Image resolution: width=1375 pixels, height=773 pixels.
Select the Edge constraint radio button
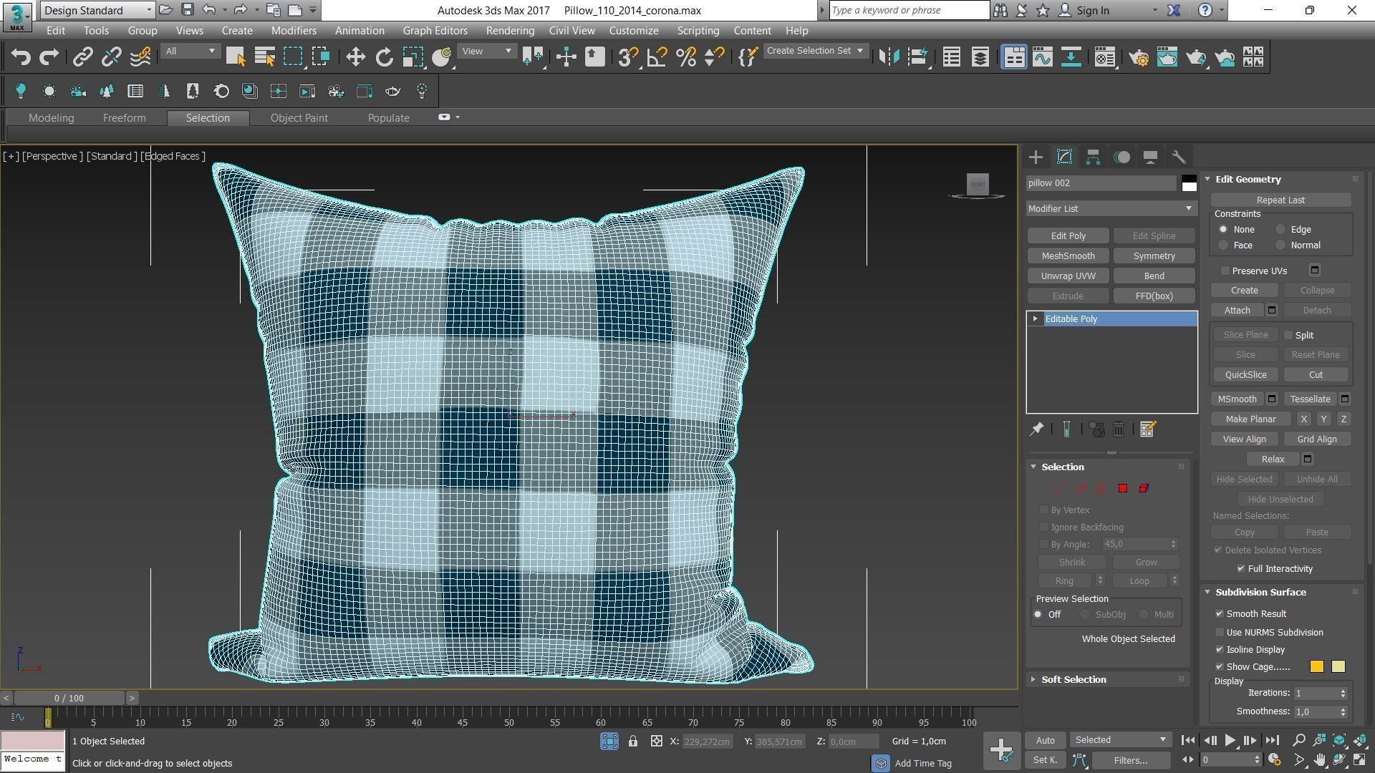(1280, 230)
